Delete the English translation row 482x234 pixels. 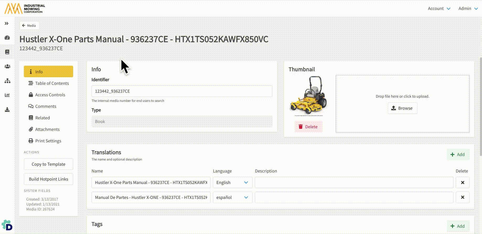pyautogui.click(x=462, y=182)
